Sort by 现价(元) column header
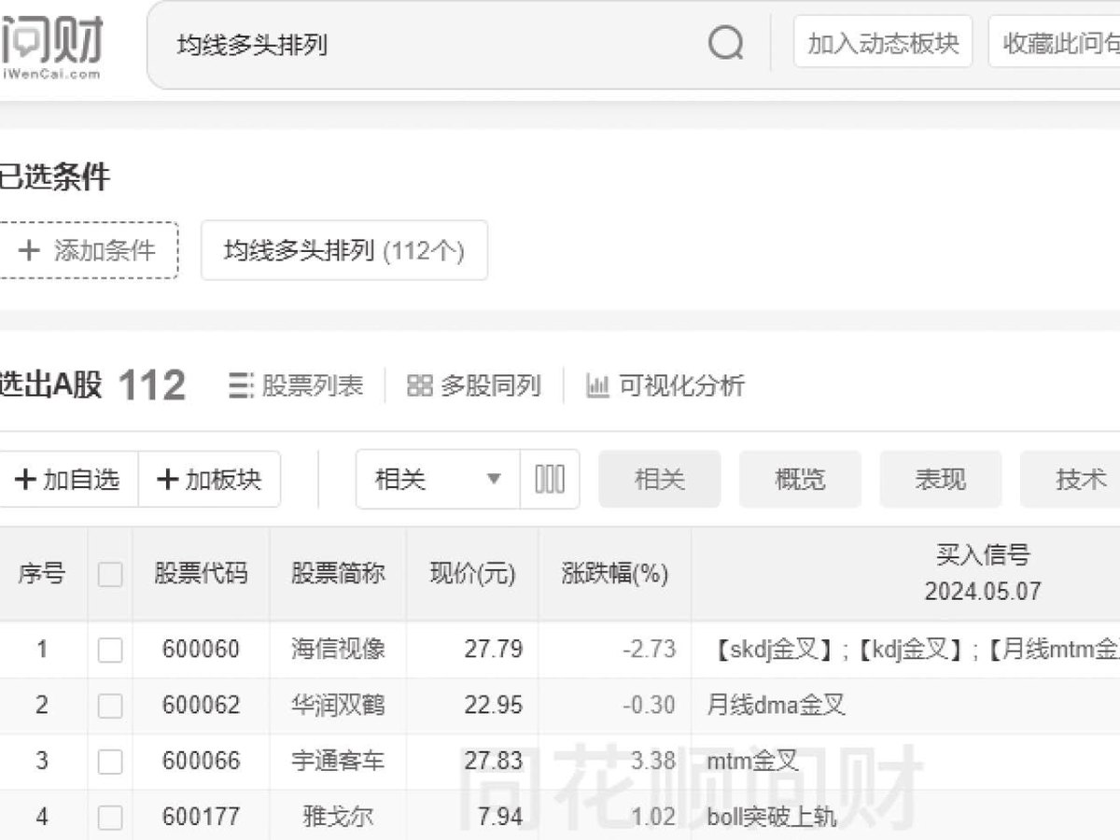The image size is (1120, 840). 472,574
